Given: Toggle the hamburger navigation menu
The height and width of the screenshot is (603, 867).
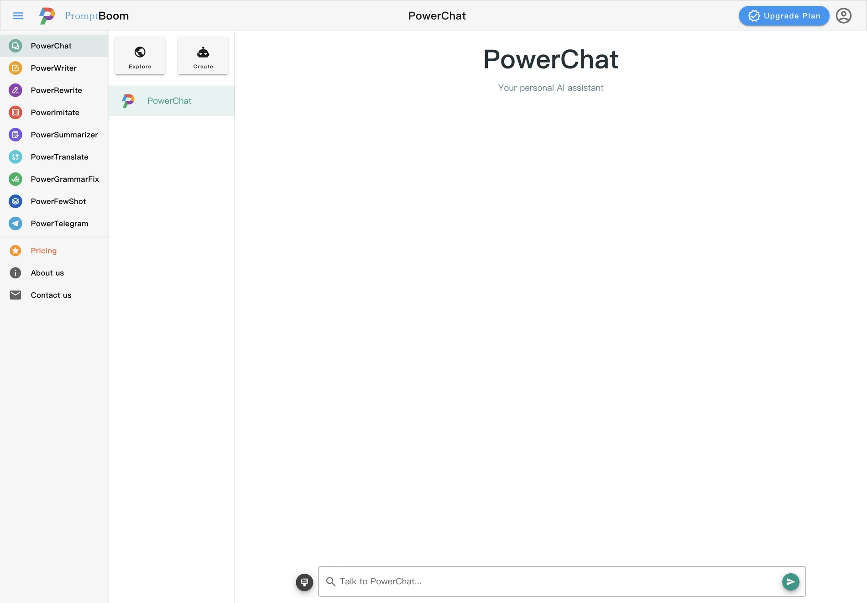Looking at the screenshot, I should [x=18, y=16].
